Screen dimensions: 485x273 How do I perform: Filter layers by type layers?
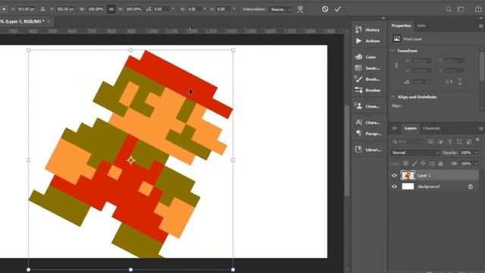point(449,142)
